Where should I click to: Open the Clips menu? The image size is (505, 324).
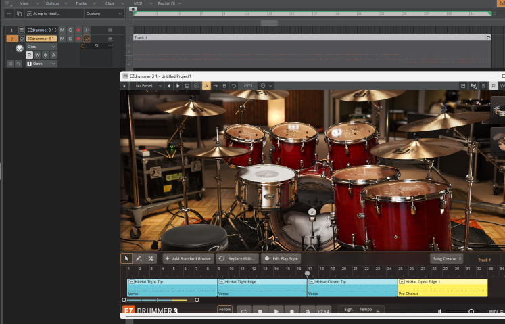coord(110,3)
